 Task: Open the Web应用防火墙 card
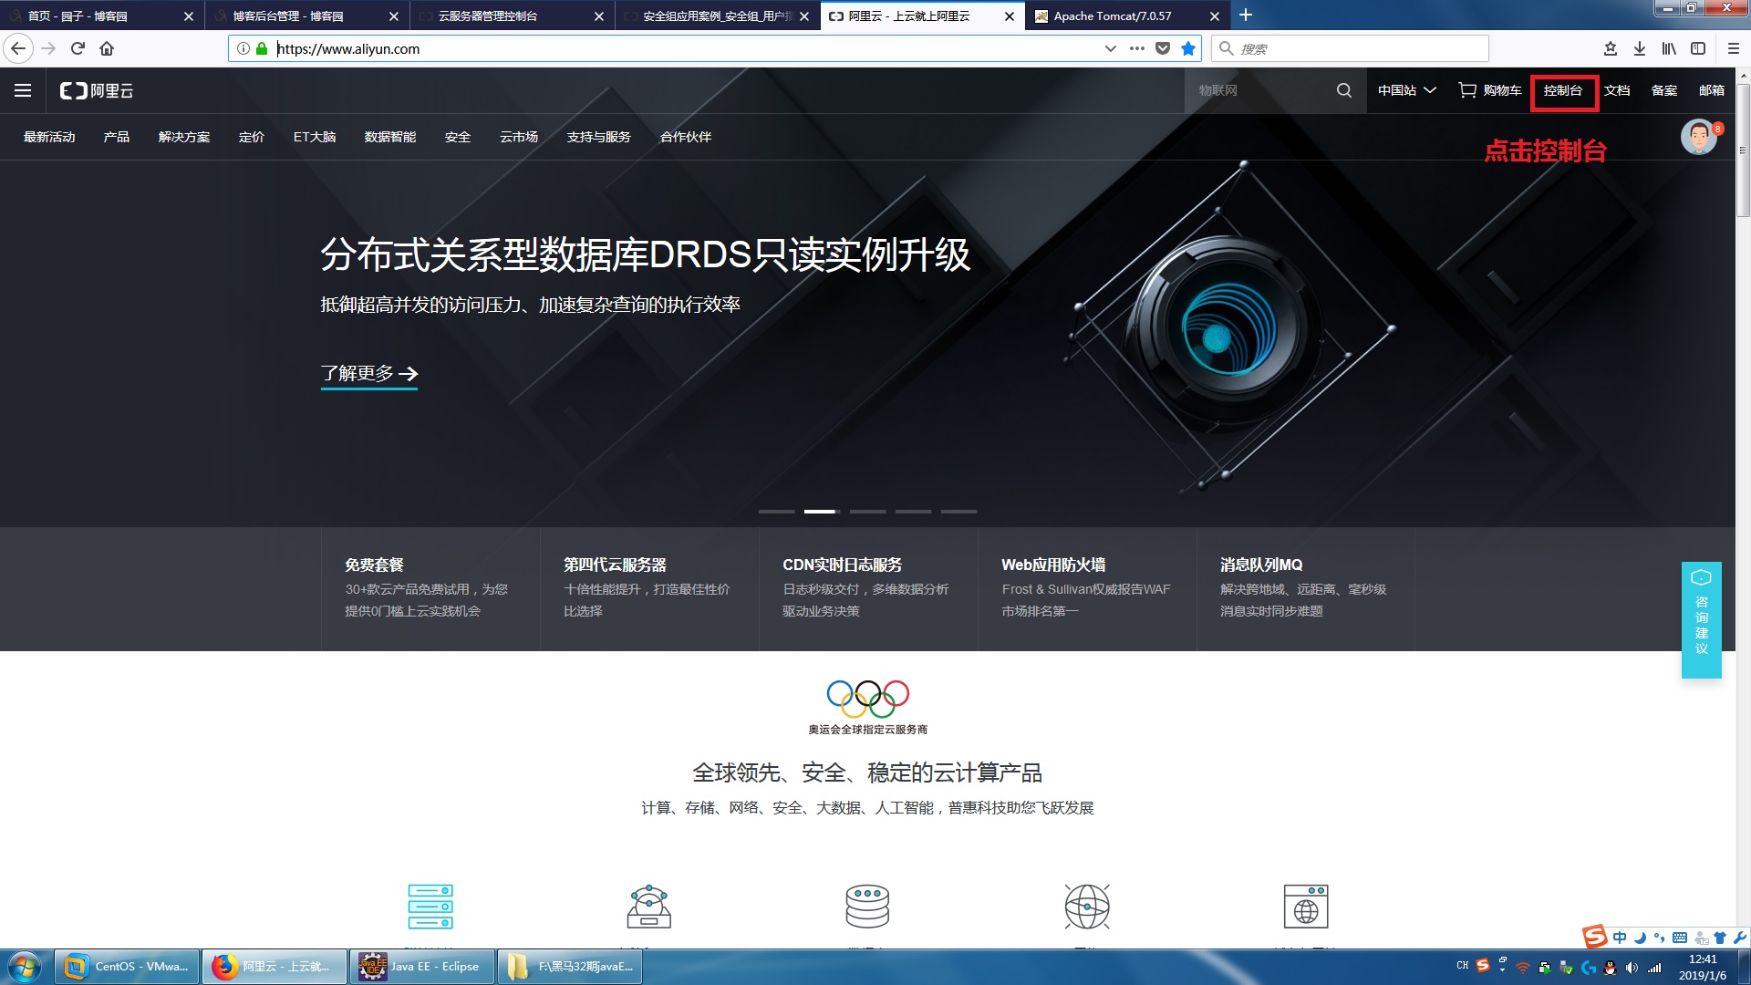point(1087,588)
